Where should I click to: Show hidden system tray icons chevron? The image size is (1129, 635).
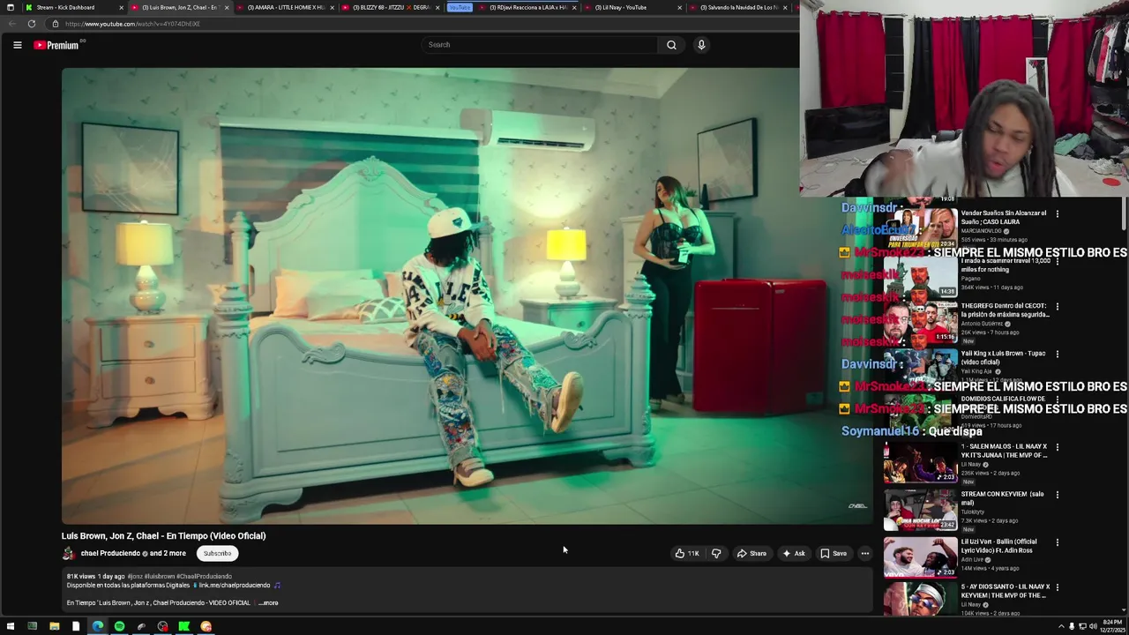(1061, 627)
